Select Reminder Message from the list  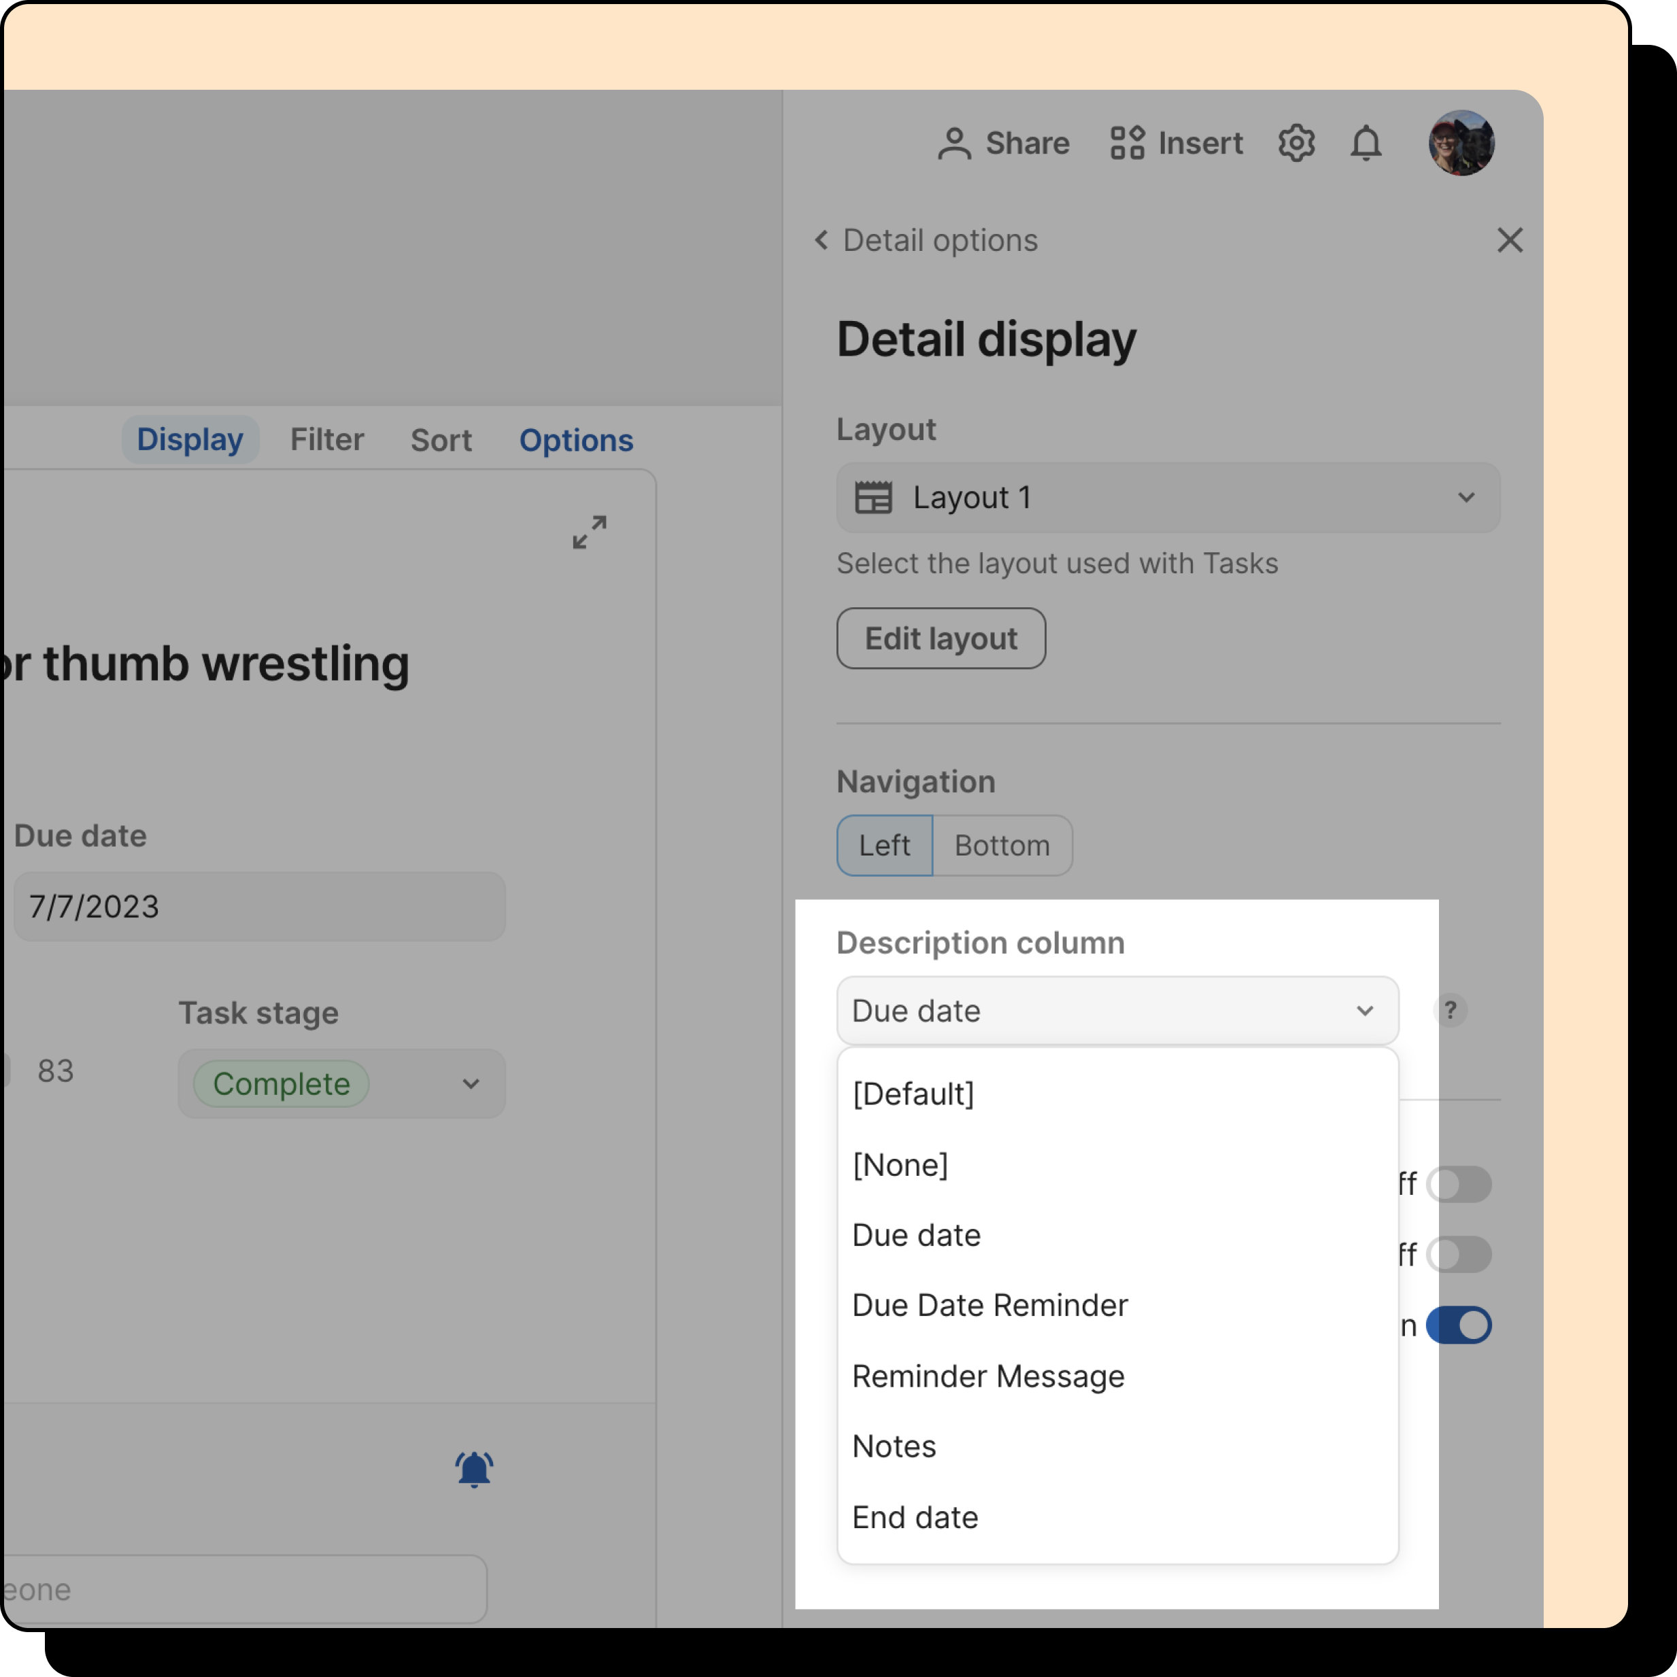(x=988, y=1376)
